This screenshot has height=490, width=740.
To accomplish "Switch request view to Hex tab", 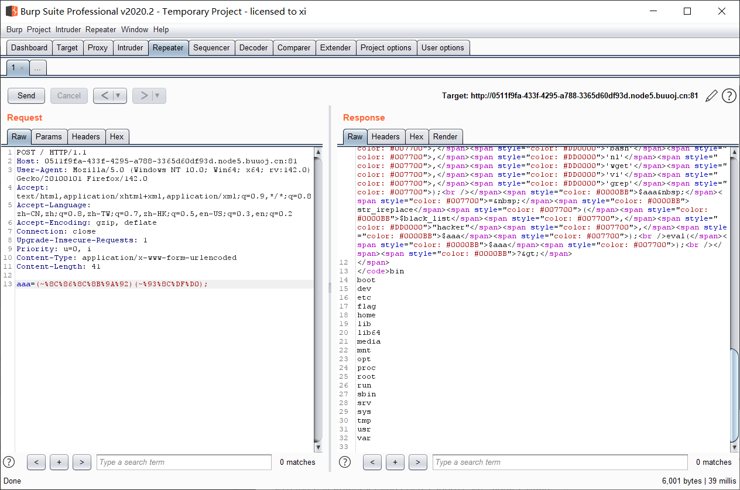I will (117, 136).
